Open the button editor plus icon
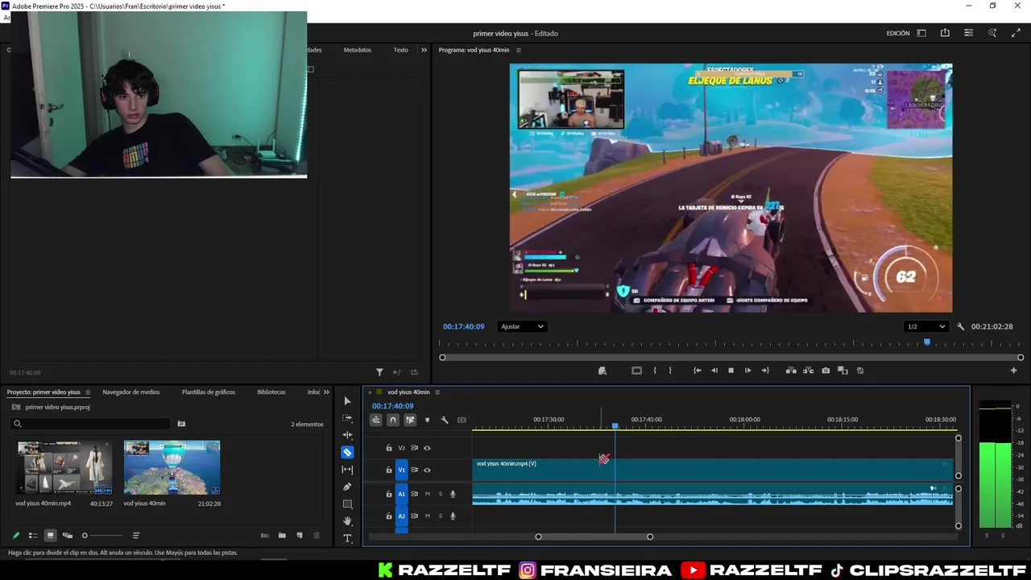Screen dimensions: 1031x580 pyautogui.click(x=1013, y=371)
